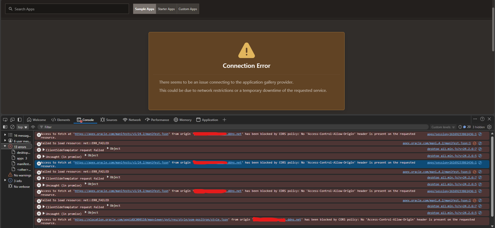The width and height of the screenshot is (495, 228).
Task: Click the elocation.oracle.com style.json link
Action: pyautogui.click(x=151, y=220)
